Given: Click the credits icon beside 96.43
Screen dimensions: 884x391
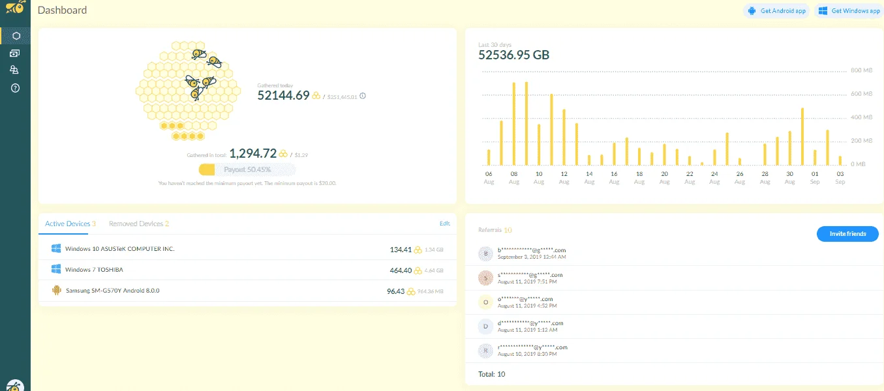Looking at the screenshot, I should click(x=411, y=291).
